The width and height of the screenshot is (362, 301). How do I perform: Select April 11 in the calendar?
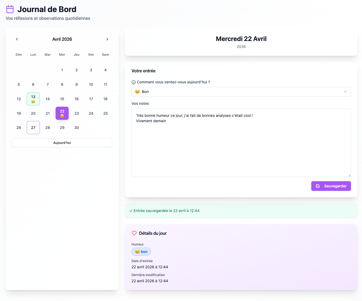[105, 84]
